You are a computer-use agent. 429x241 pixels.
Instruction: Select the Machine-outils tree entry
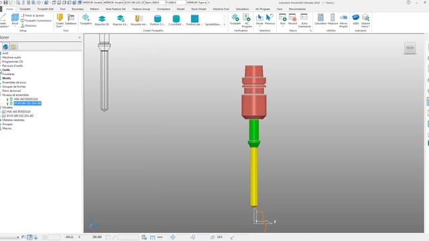(11, 58)
